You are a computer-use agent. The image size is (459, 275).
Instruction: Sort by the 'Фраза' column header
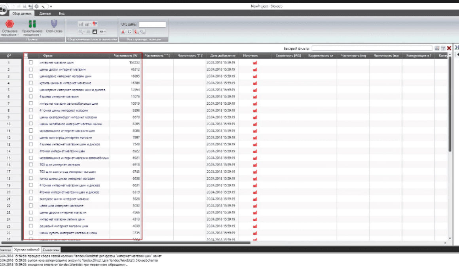(48, 56)
